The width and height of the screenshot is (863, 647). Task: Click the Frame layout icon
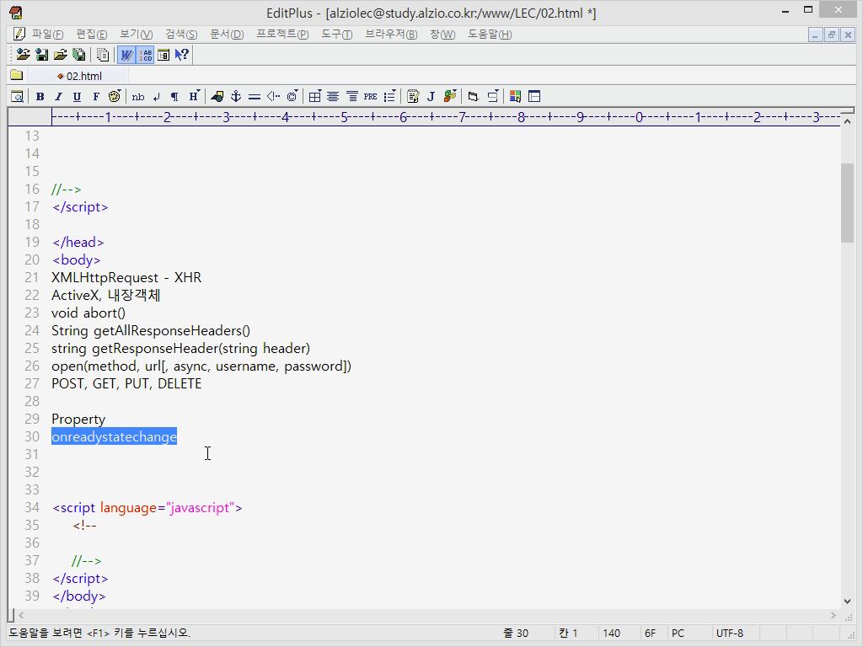533,96
